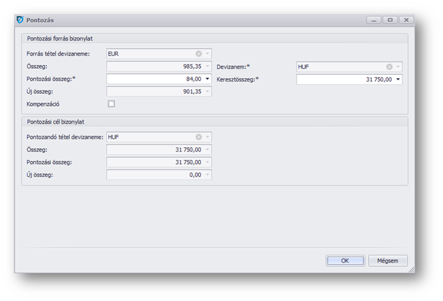Open the Keresztösszeg dropdown arrow
The image size is (443, 301).
click(x=398, y=79)
